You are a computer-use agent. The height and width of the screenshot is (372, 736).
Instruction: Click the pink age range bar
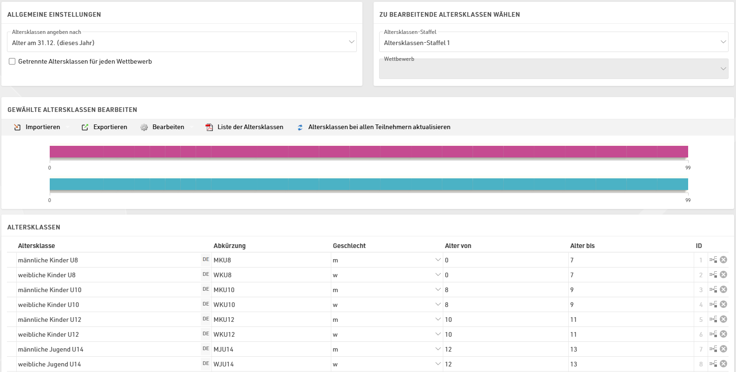coord(368,151)
